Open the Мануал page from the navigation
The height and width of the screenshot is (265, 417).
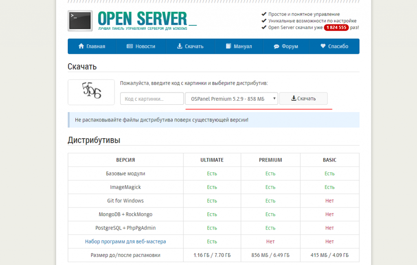coord(239,46)
